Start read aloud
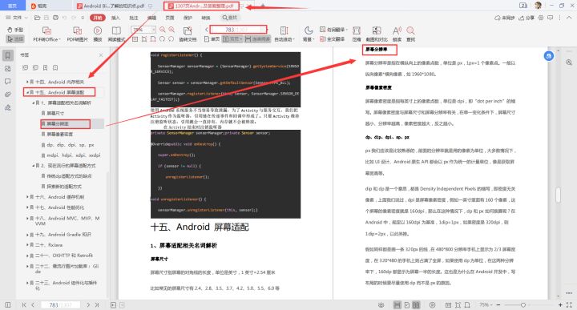The width and height of the screenshot is (577, 310). coord(397,34)
